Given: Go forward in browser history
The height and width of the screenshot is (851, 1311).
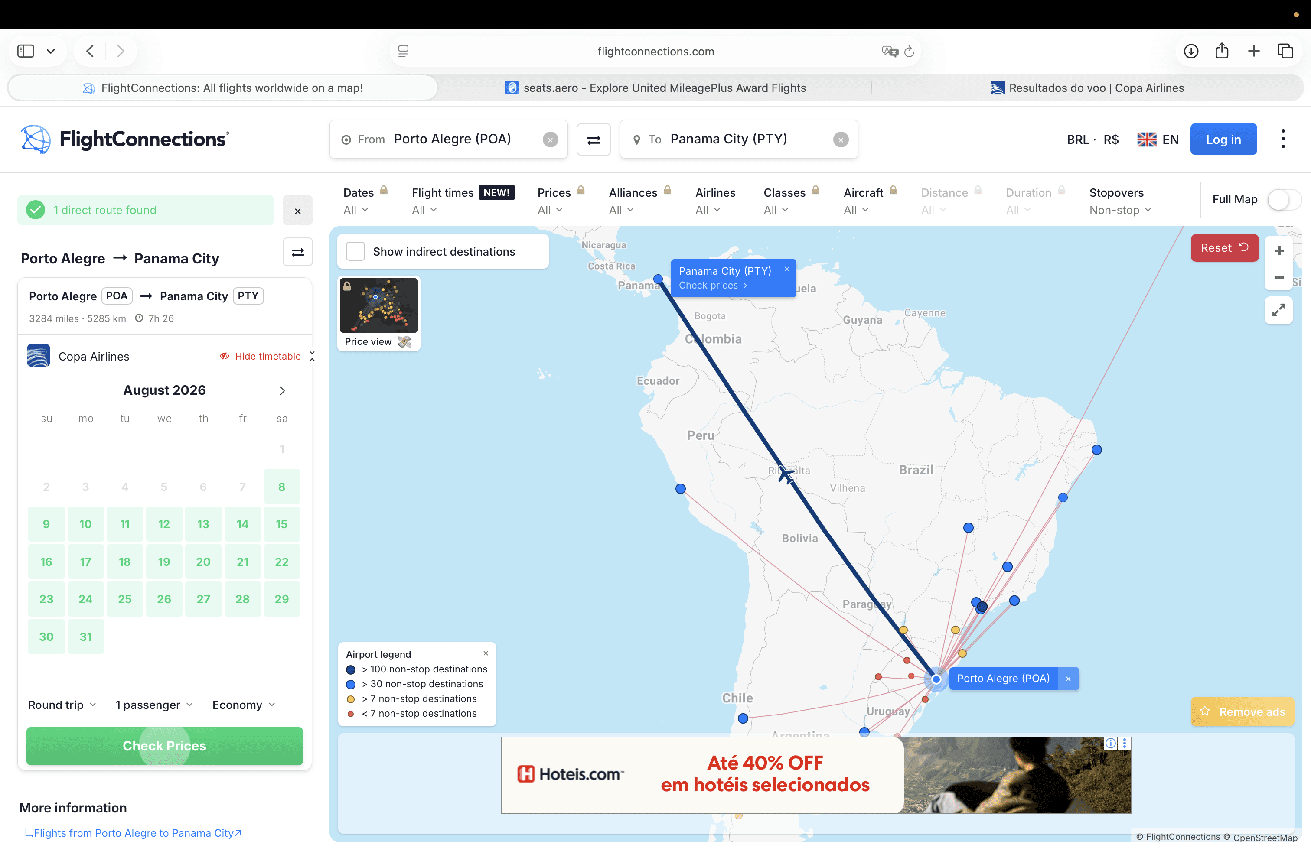Looking at the screenshot, I should tap(121, 51).
